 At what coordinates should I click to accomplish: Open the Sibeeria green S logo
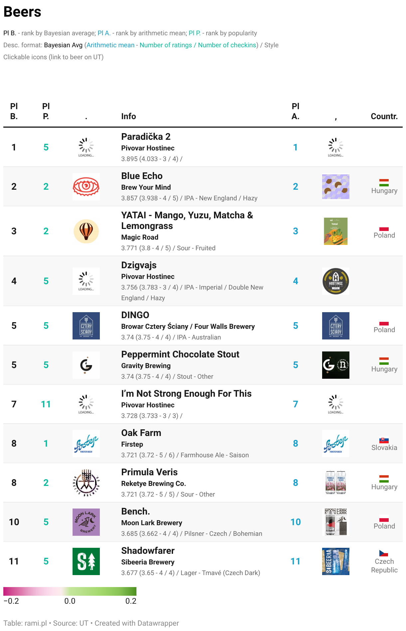86,561
